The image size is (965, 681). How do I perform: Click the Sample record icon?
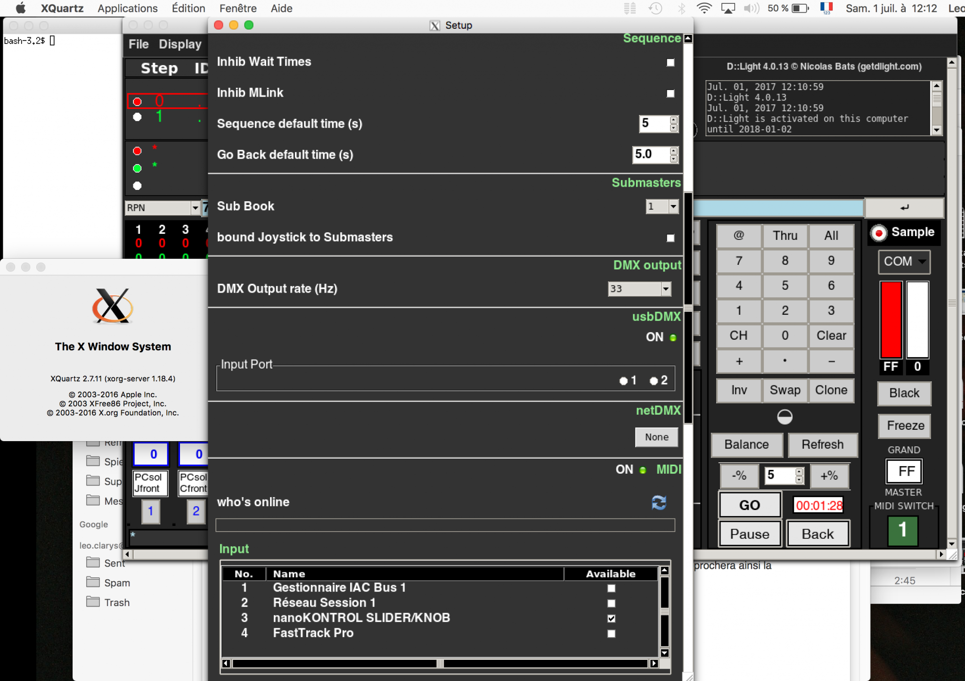coord(878,233)
